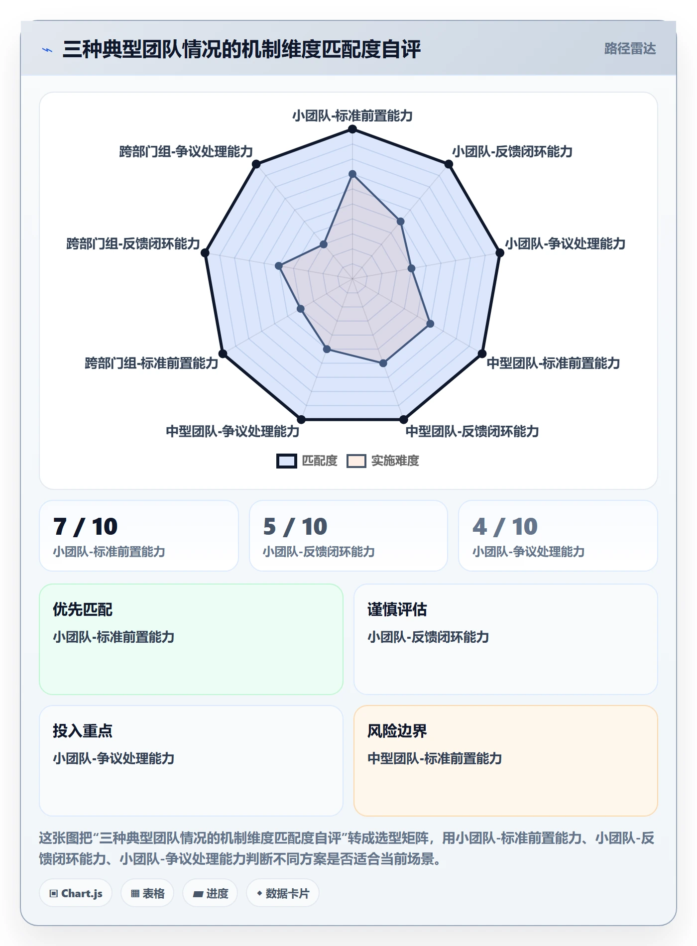
Task: Select the 风险边界 orange card
Action: [506, 761]
